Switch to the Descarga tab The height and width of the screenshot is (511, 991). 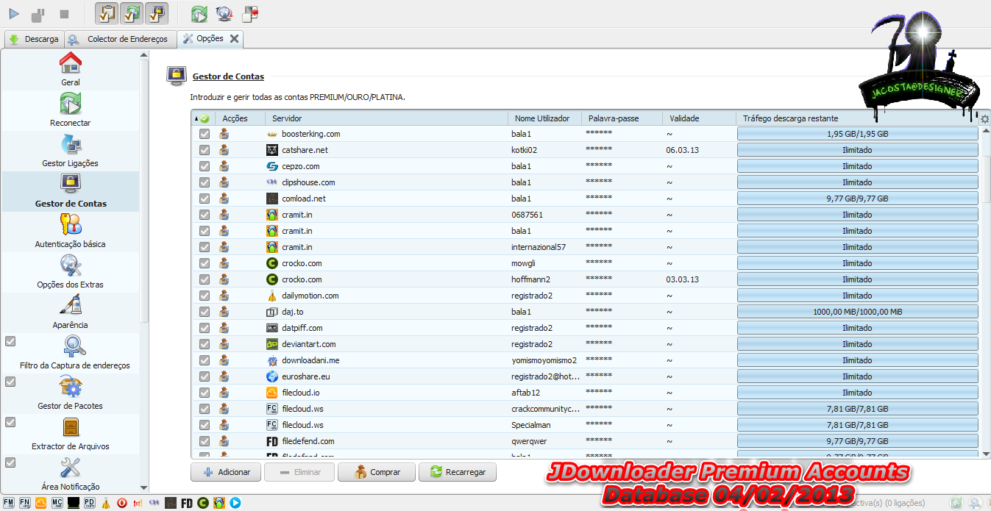(33, 39)
